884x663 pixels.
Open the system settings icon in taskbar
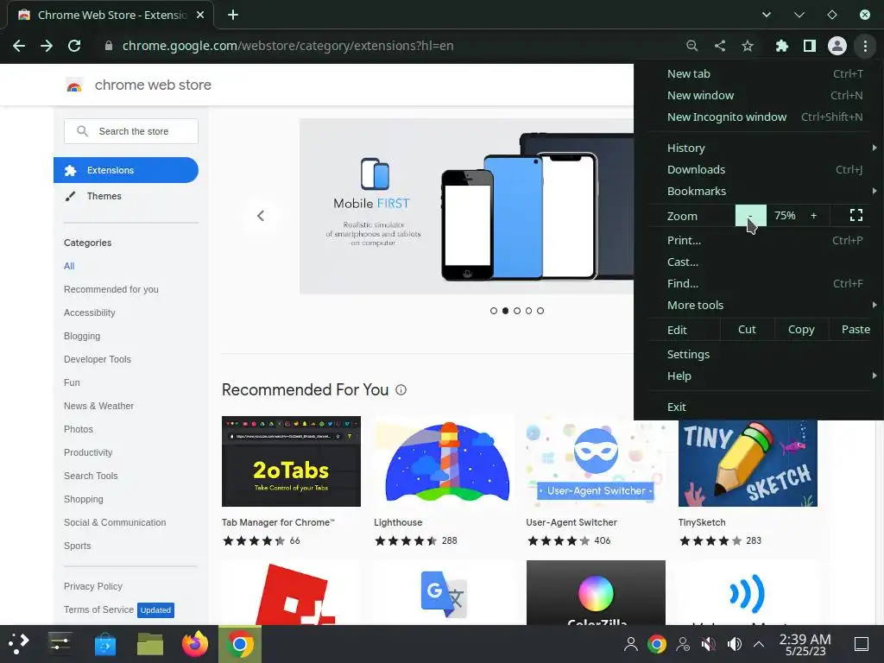pos(60,644)
